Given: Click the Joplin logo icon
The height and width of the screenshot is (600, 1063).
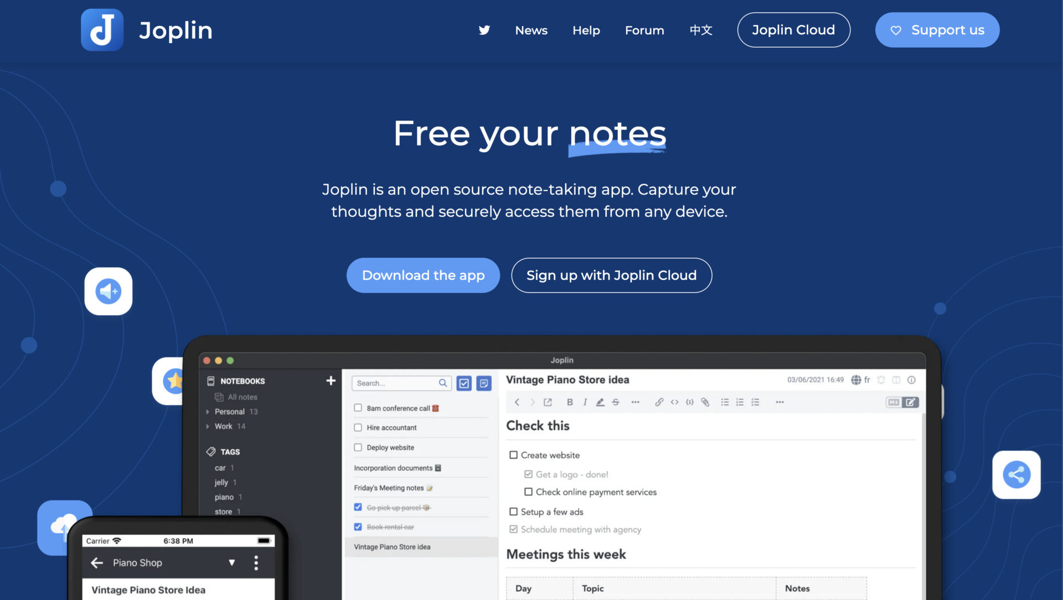Looking at the screenshot, I should [102, 30].
